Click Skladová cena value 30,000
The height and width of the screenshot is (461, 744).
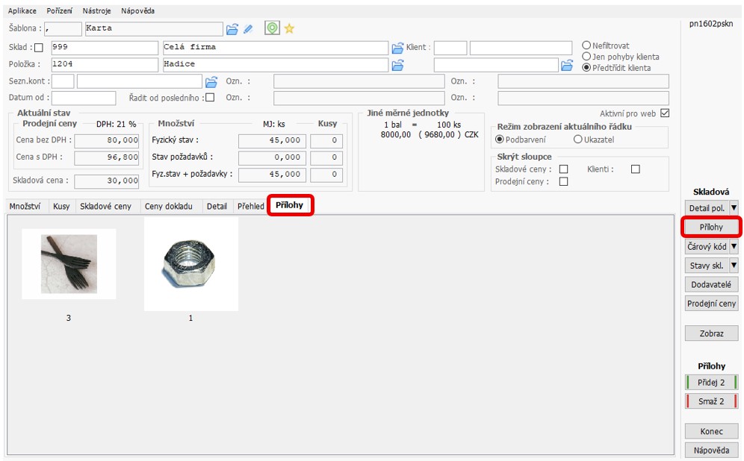point(106,181)
